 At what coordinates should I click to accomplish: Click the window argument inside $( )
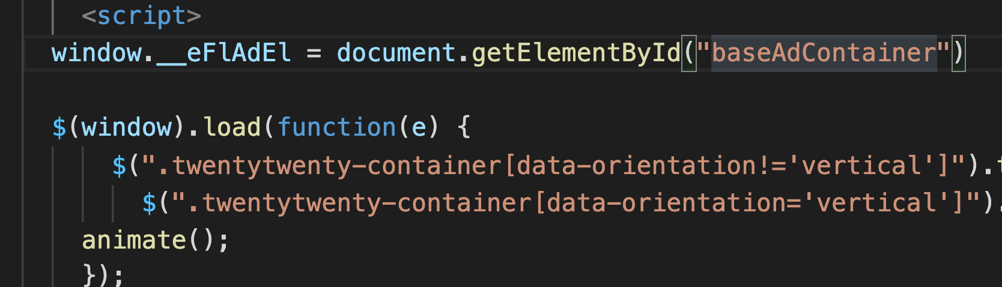(127, 127)
